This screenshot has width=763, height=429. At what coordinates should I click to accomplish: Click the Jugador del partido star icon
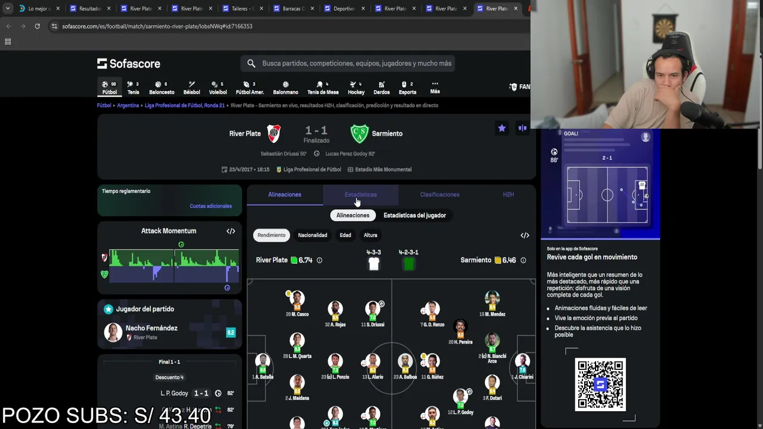tap(108, 309)
